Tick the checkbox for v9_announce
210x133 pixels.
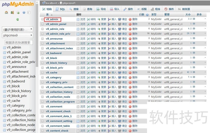coord(43,39)
